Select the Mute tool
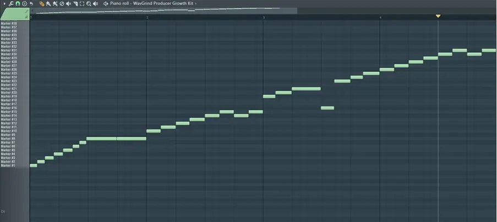The image size is (497, 222). coord(68,3)
